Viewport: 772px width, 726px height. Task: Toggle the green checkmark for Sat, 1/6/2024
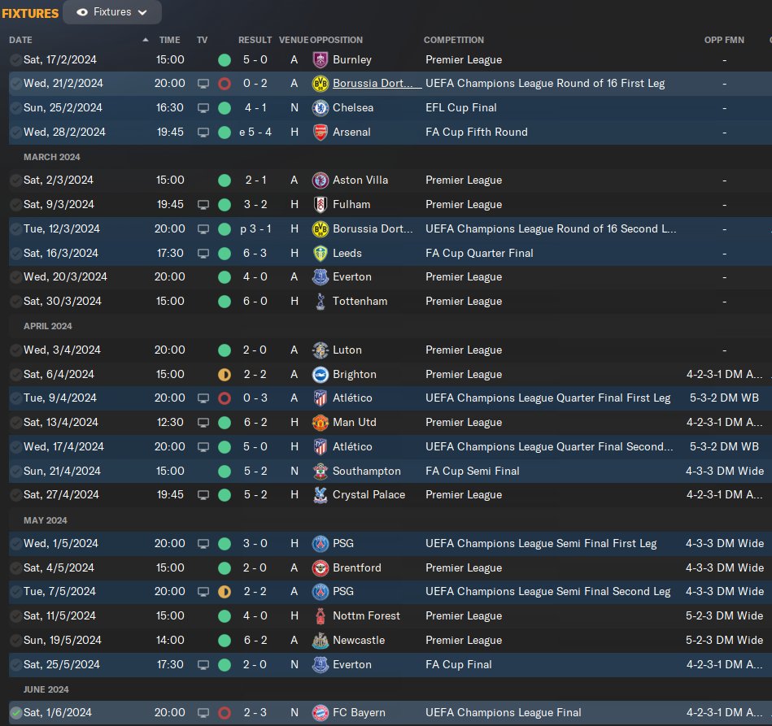[x=15, y=713]
